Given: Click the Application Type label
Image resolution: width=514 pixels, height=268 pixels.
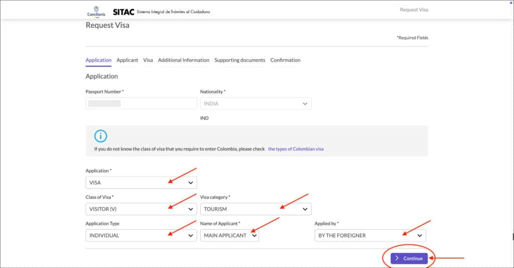Looking at the screenshot, I should tap(102, 224).
